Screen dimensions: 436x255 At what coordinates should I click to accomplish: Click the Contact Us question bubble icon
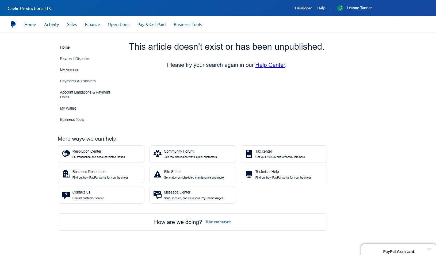click(66, 195)
